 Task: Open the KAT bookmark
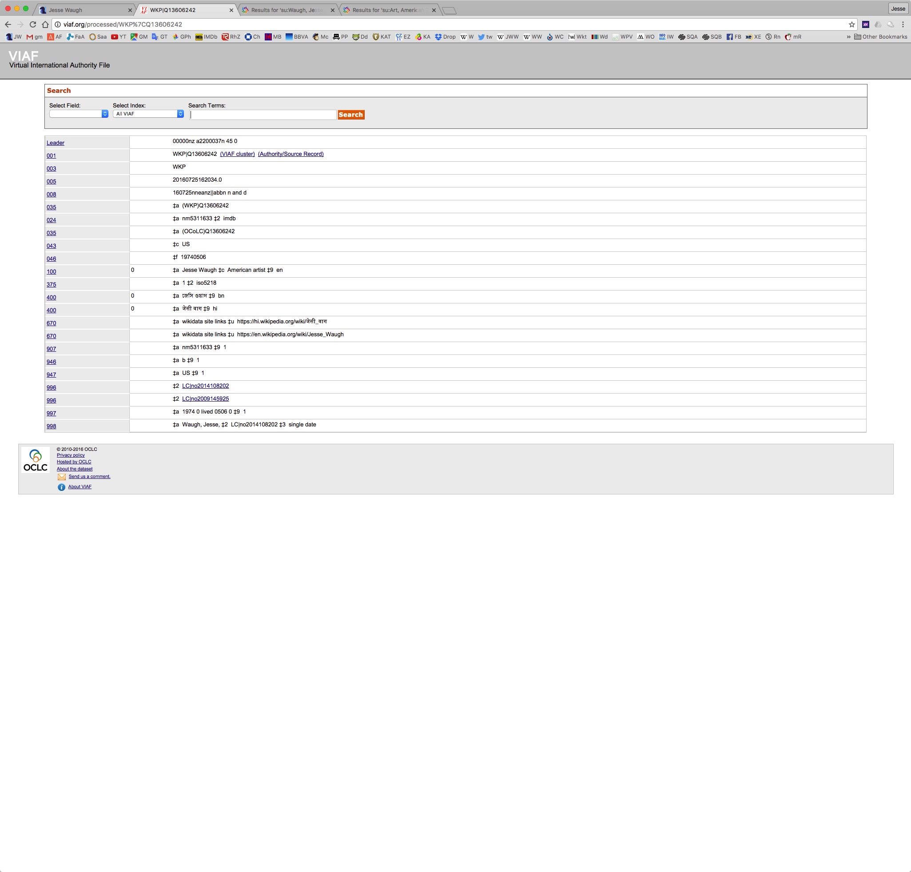(382, 37)
